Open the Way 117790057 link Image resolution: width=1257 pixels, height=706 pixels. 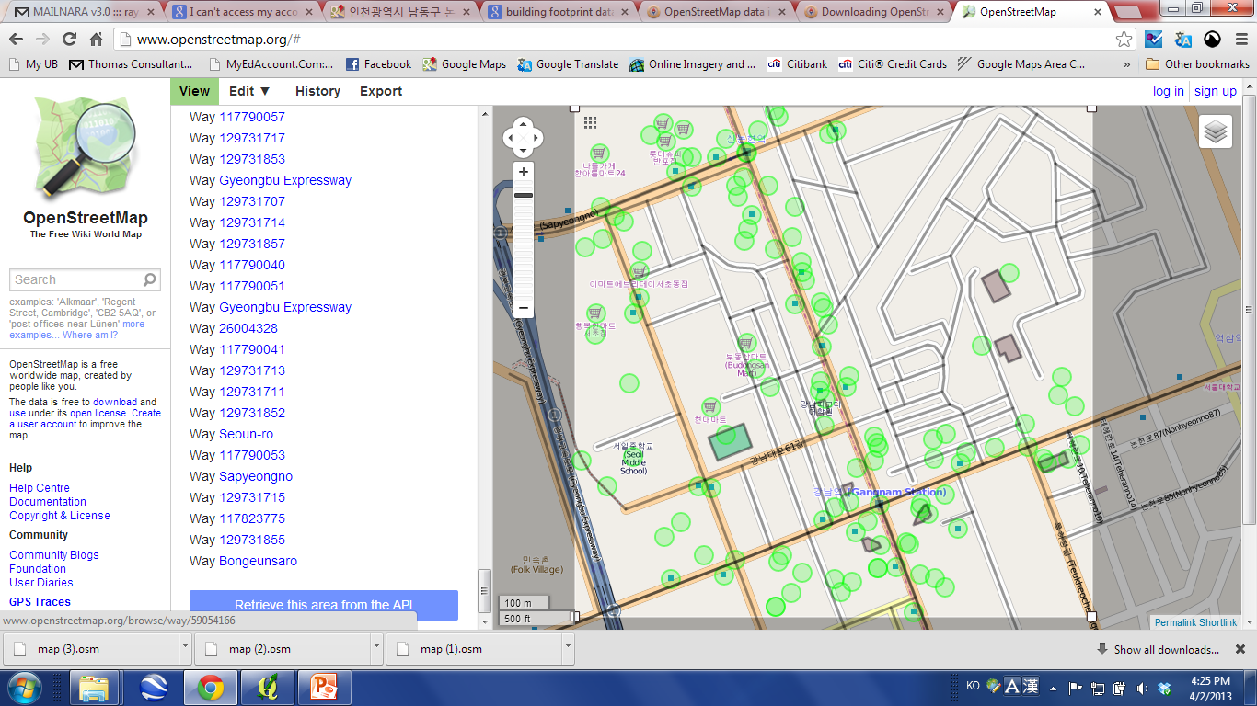pos(252,117)
